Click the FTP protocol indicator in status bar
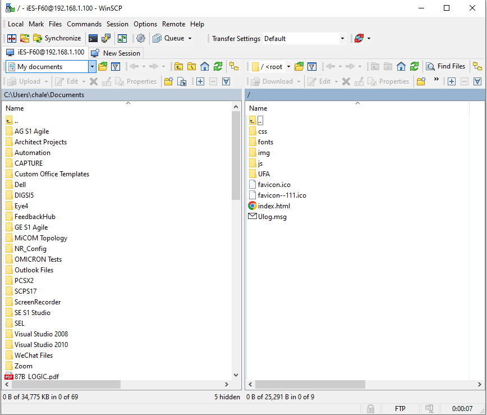 (401, 408)
